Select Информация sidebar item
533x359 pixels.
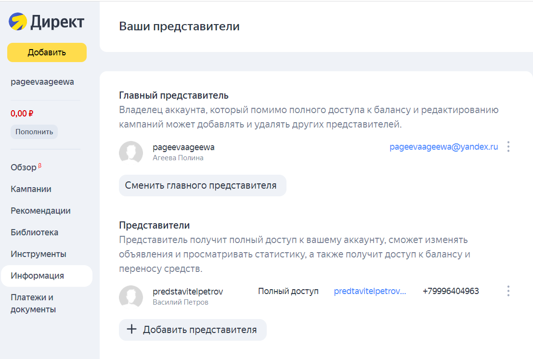[37, 276]
